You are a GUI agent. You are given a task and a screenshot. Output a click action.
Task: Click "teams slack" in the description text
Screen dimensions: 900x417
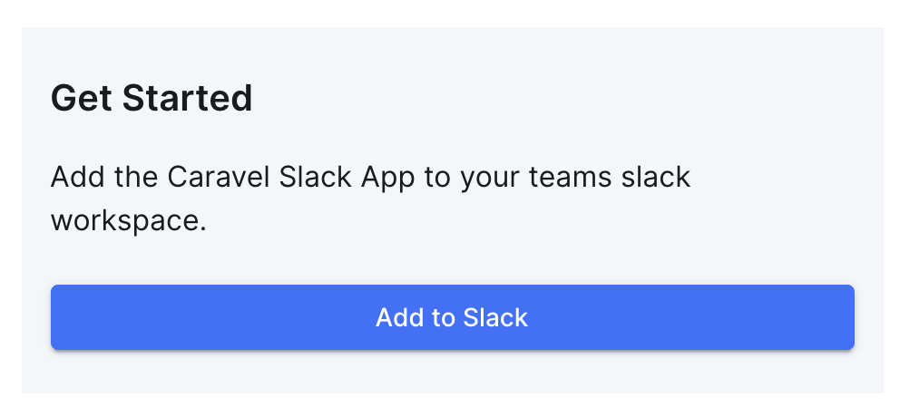tap(610, 178)
